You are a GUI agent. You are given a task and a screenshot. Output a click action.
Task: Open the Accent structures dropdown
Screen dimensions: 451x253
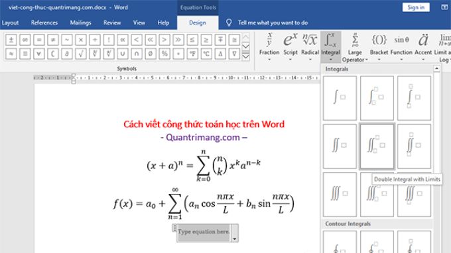(x=423, y=47)
